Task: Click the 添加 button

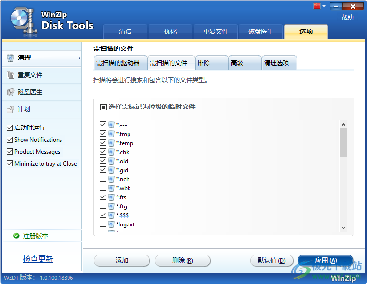Action: click(x=122, y=260)
